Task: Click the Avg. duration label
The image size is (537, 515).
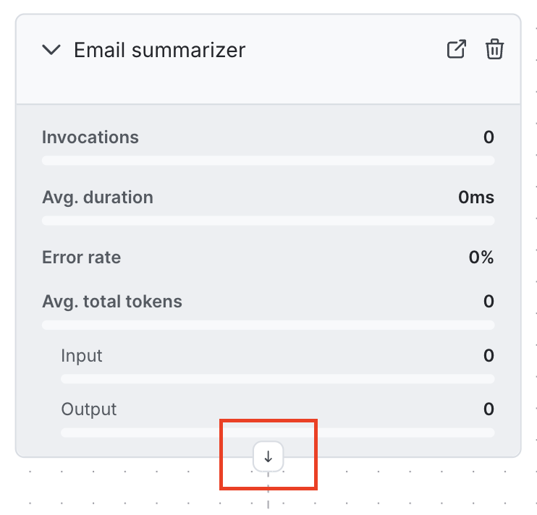Action: point(98,197)
